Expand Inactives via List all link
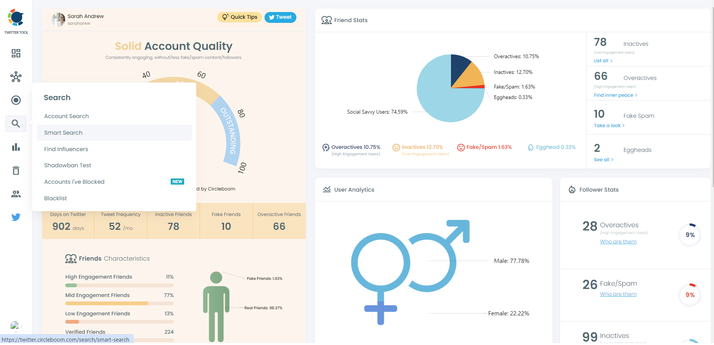Image resolution: width=714 pixels, height=345 pixels. 603,61
